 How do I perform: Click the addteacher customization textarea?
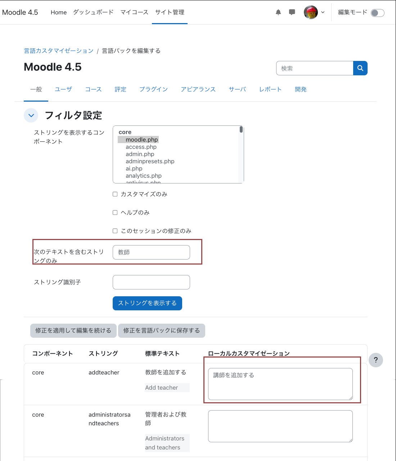[280, 384]
